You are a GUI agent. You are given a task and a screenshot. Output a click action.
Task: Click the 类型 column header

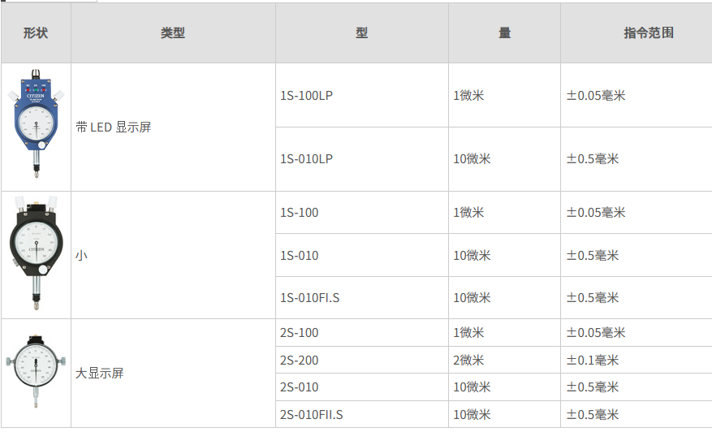[x=173, y=32]
